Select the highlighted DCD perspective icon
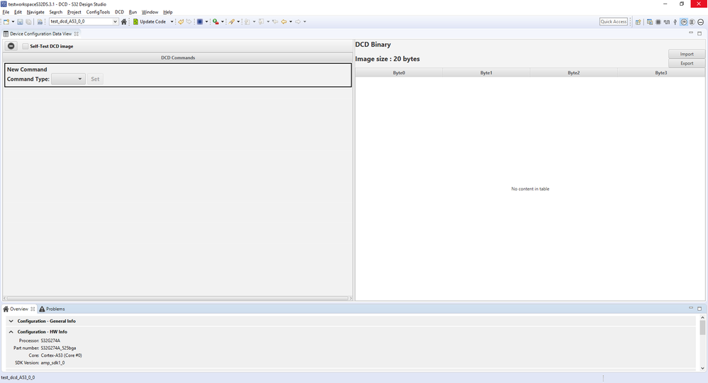This screenshot has height=383, width=708. 684,22
